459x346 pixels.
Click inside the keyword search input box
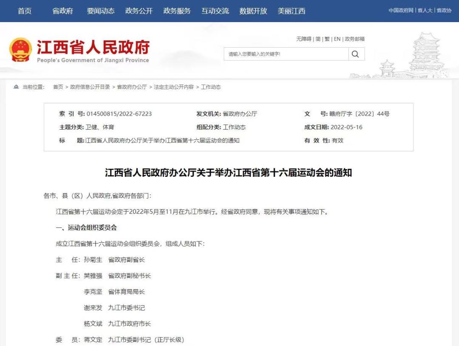285,54
